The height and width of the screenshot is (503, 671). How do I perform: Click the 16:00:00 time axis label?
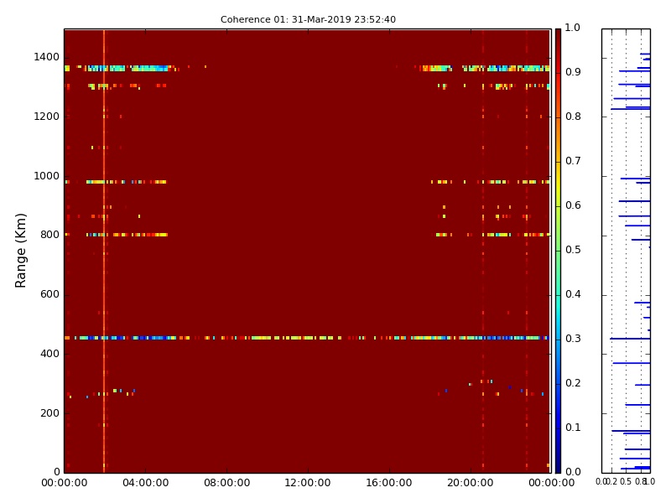pos(389,483)
